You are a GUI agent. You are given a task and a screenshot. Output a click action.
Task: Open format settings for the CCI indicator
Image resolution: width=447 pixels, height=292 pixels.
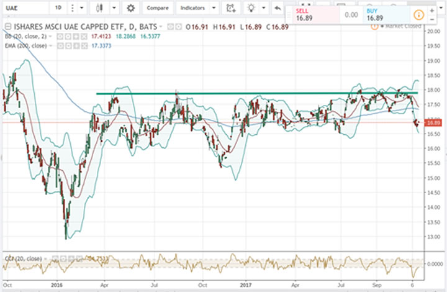63,258
